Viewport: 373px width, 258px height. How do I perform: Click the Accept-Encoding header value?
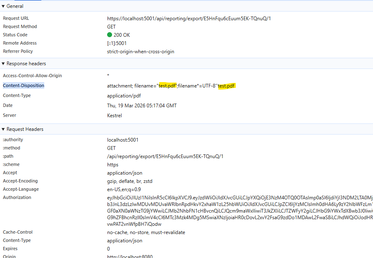coord(130,181)
